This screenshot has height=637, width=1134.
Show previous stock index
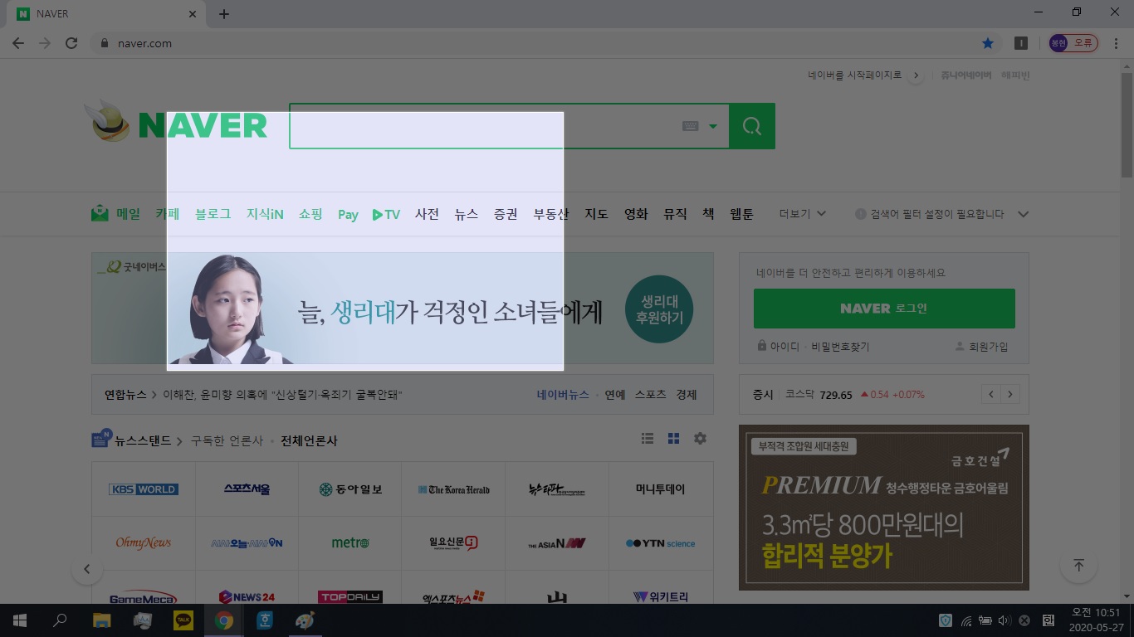991,394
